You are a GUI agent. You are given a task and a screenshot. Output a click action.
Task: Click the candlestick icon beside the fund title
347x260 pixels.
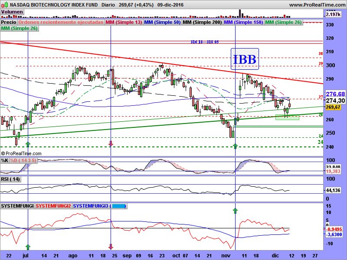5,5
